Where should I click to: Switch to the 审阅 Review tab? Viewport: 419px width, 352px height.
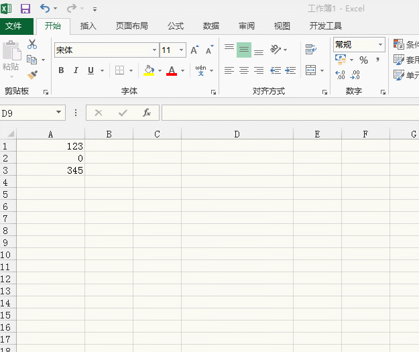247,26
